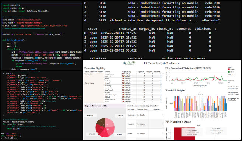
Task: Click 'PR Number's State' chart title
Action: [178, 121]
